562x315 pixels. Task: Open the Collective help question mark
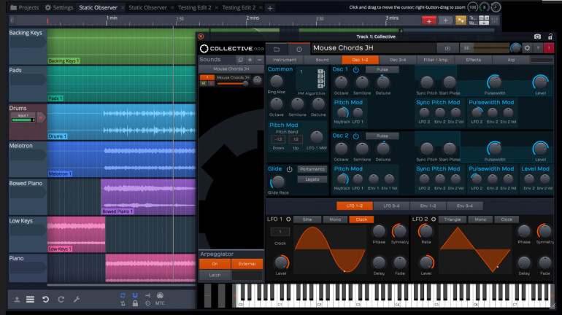click(x=538, y=48)
